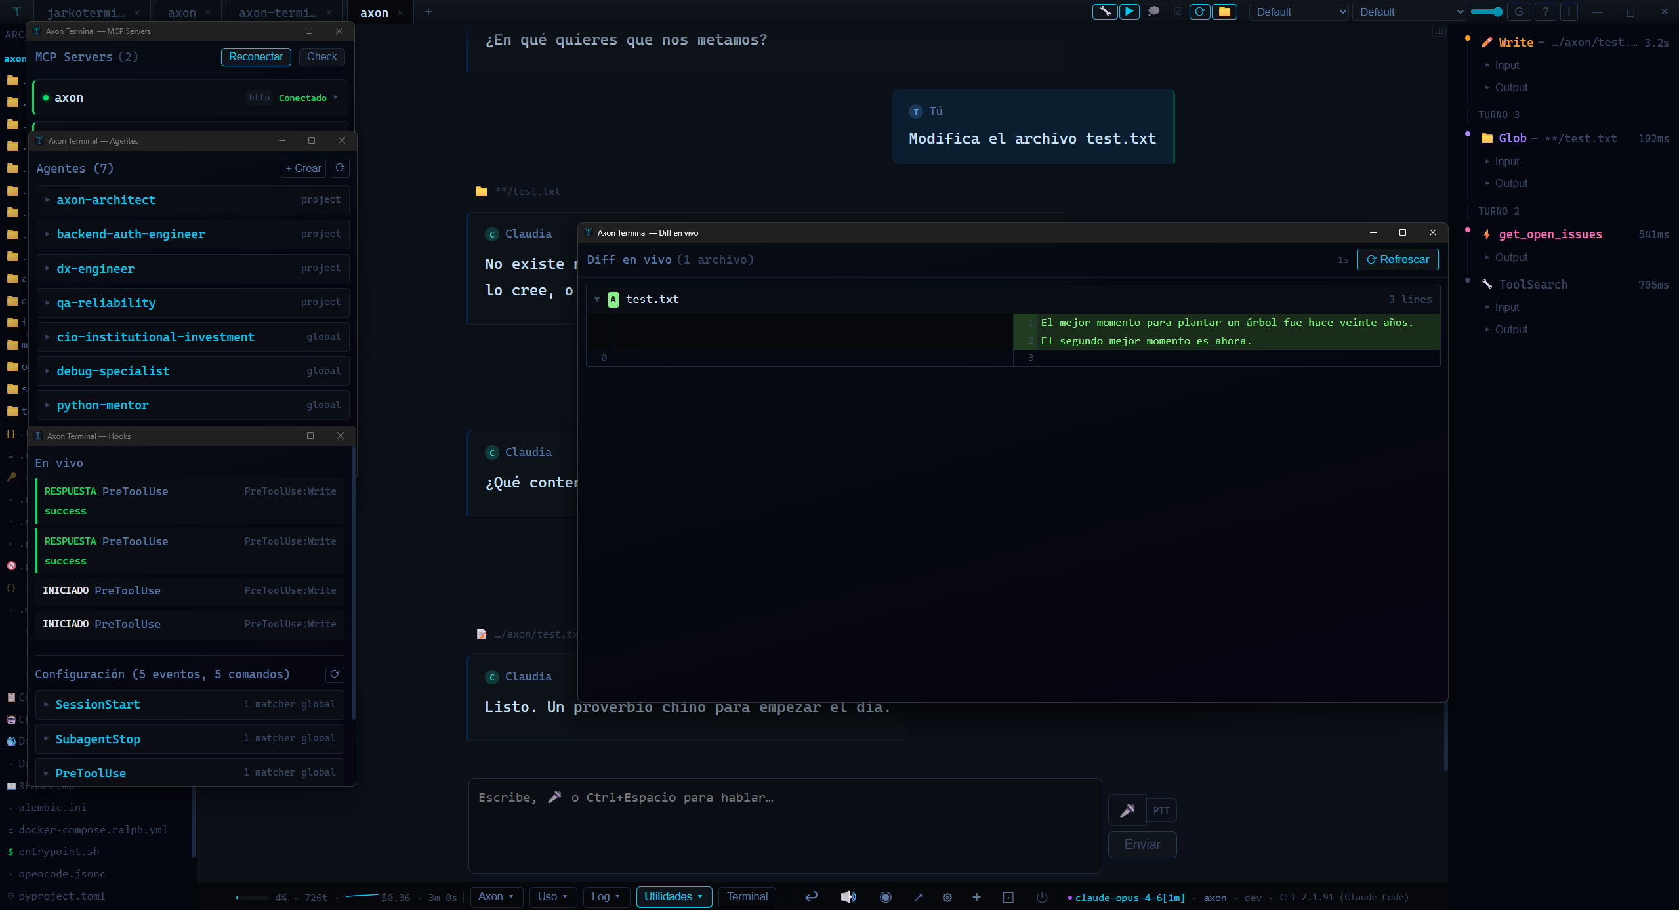Click the yellow folder icon in top toolbar
Image resolution: width=1679 pixels, height=910 pixels.
tap(1224, 12)
